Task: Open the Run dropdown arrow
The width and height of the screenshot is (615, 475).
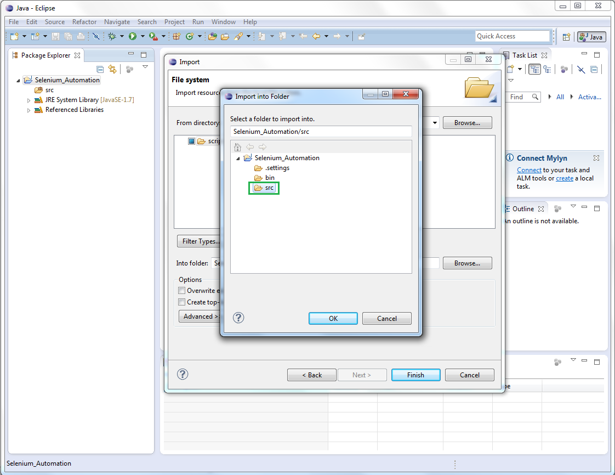Action: click(143, 37)
